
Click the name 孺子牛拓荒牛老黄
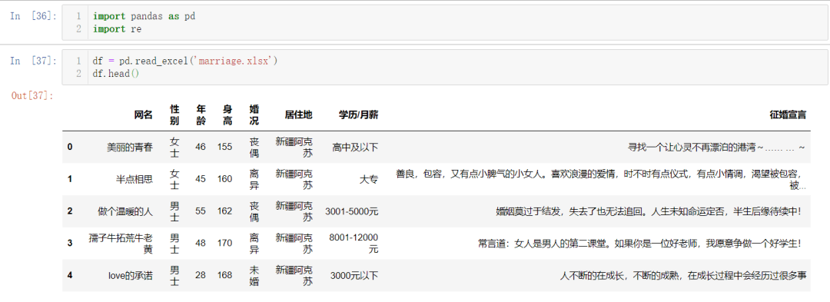(121, 244)
